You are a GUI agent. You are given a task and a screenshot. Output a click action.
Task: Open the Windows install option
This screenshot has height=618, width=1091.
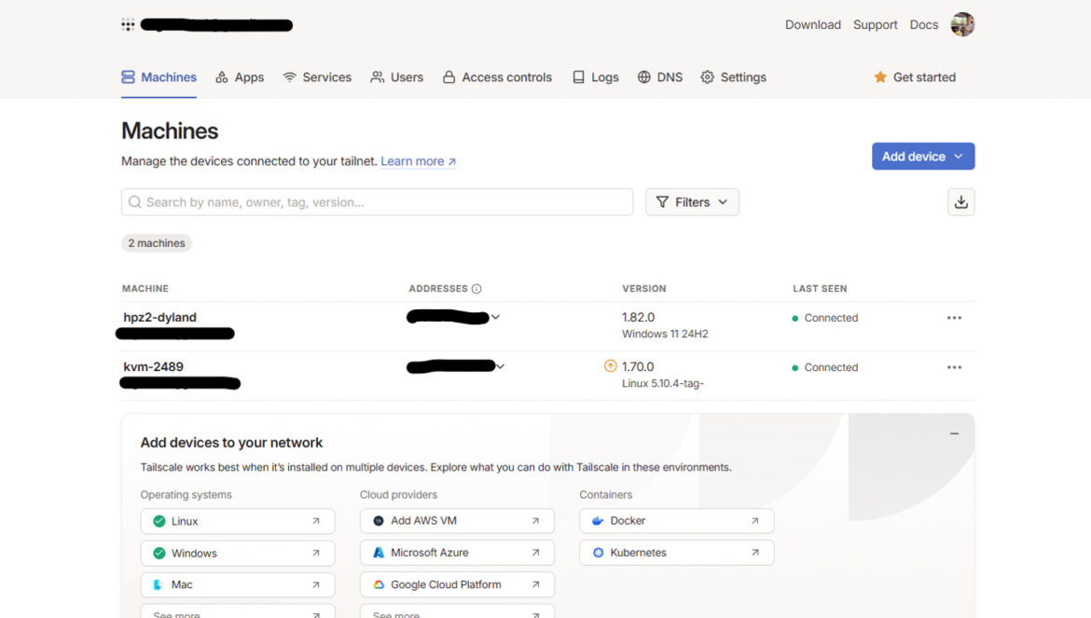(x=238, y=554)
